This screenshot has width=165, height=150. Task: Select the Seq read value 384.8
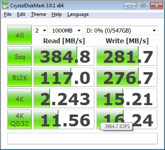click(x=64, y=56)
